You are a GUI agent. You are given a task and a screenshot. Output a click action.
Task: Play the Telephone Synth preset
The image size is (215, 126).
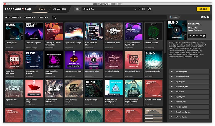(x=171, y=112)
